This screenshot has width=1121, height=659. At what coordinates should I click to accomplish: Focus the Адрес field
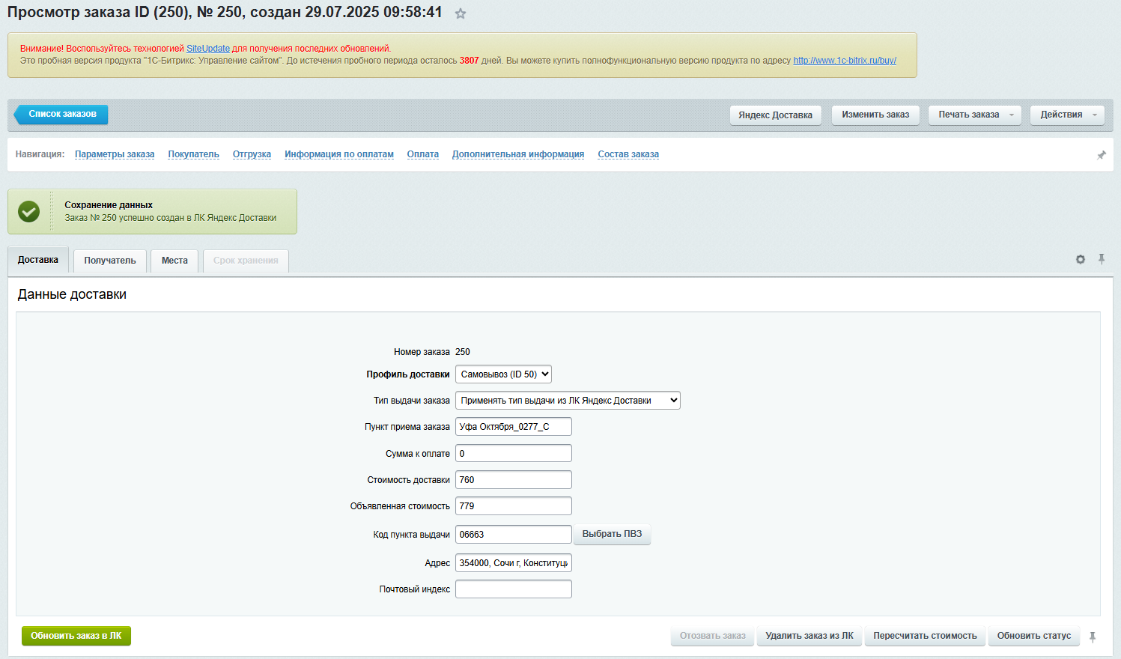[x=514, y=563]
